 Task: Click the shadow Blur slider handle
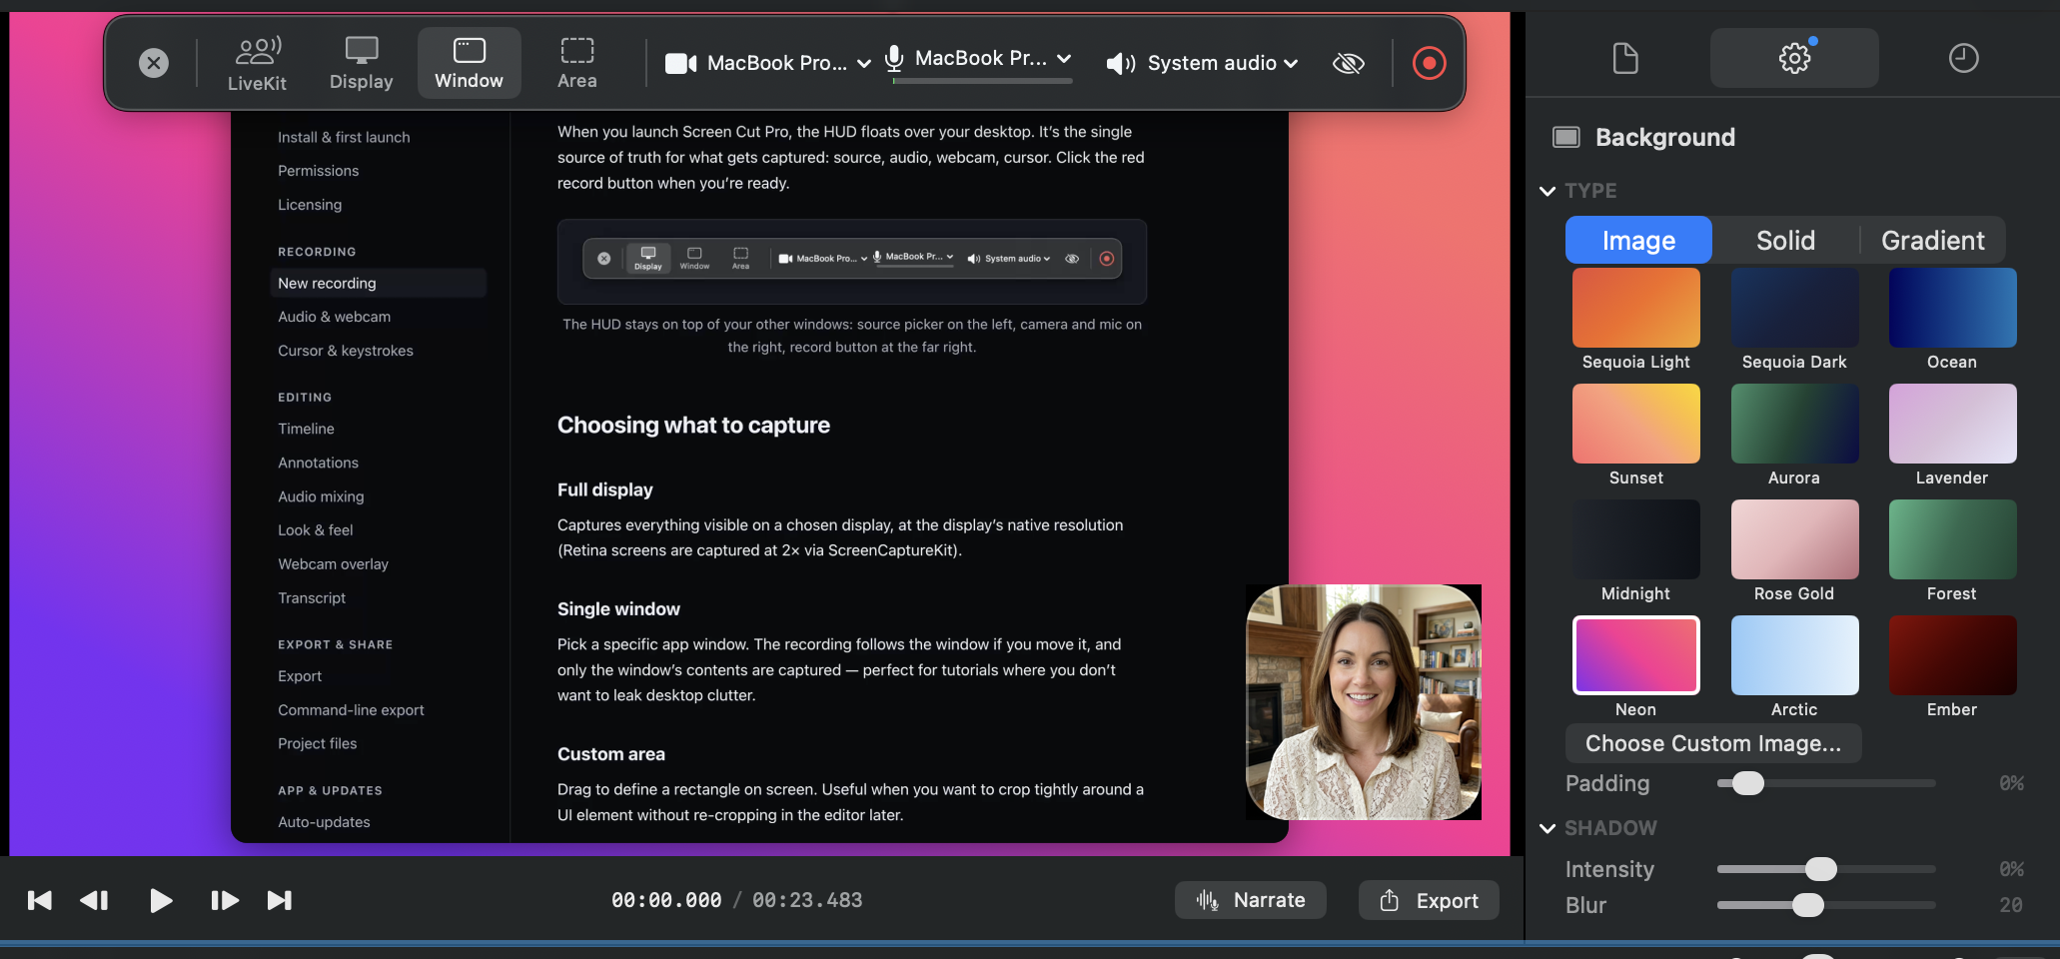coord(1807,905)
